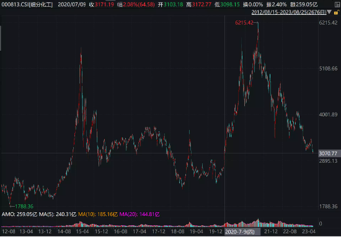
Task: Click the 15-04 time axis label
Action: click(82, 231)
